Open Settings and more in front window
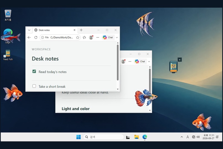This screenshot has width=223, height=149. point(98,37)
